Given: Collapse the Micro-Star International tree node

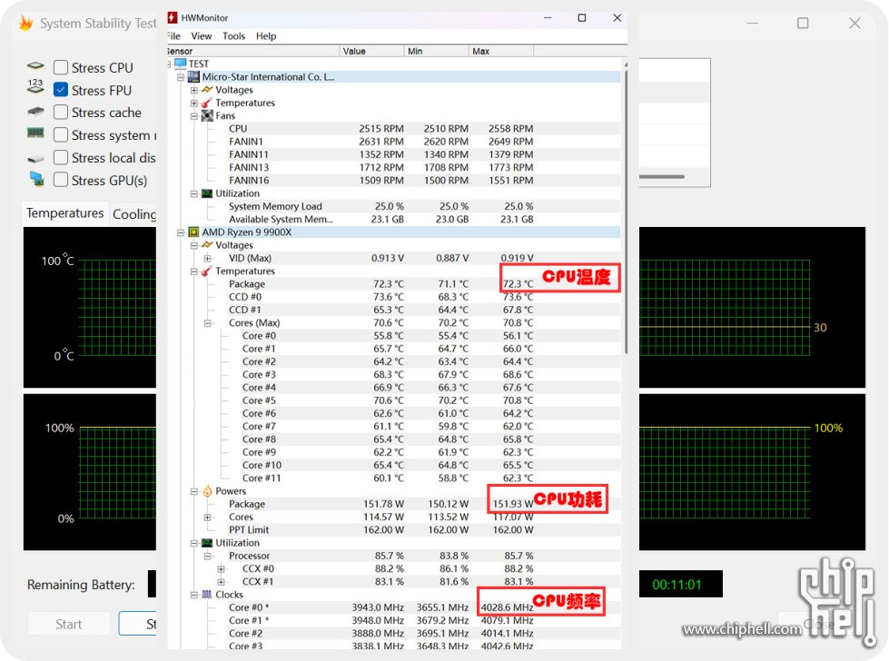Looking at the screenshot, I should pos(181,77).
